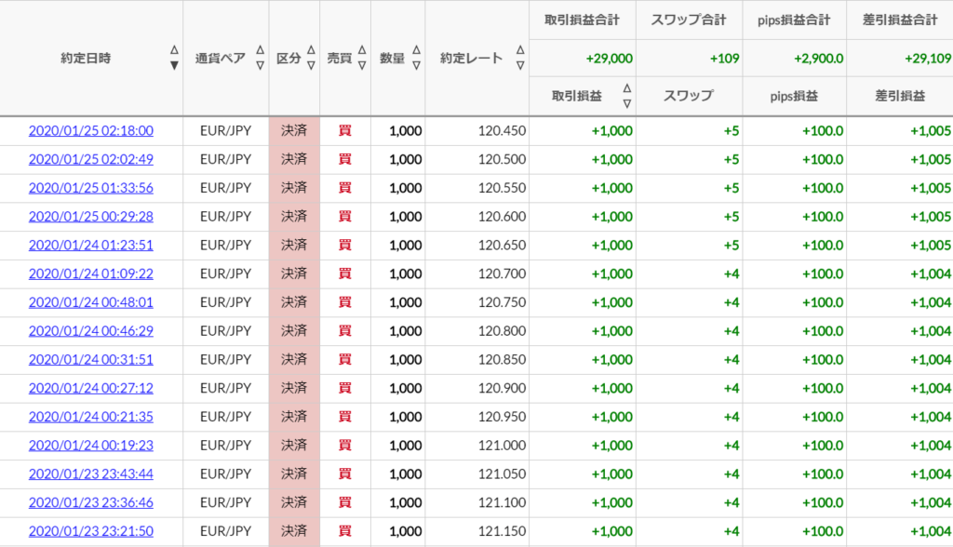Sort the 通貨ペア column with its arrows
Screen dimensions: 953x547
click(261, 58)
